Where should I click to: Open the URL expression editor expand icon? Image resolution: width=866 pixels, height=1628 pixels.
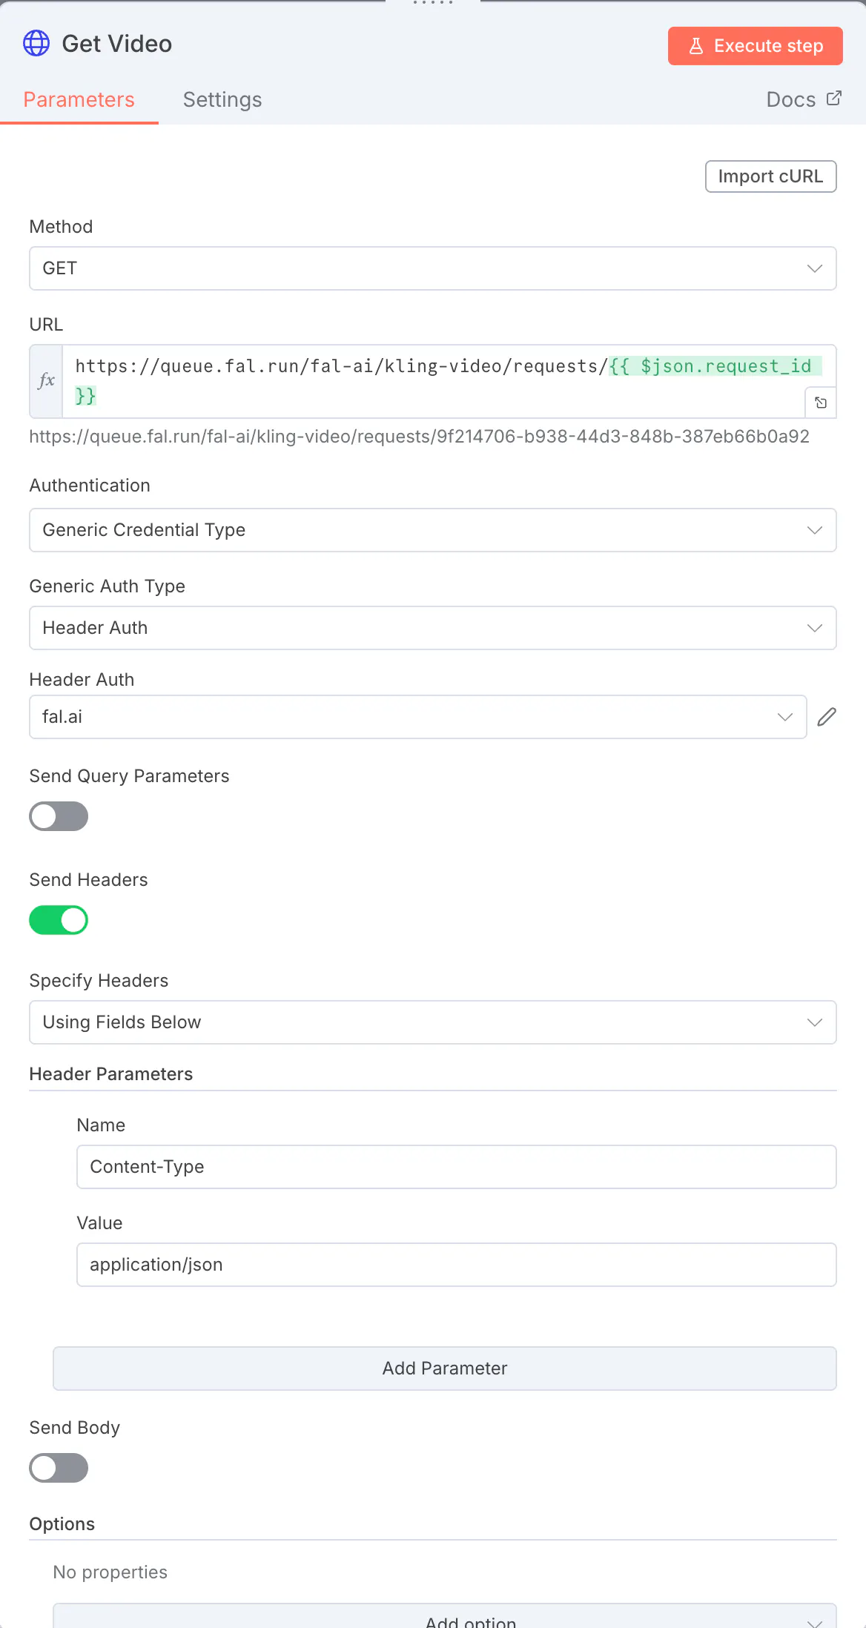[x=821, y=403]
